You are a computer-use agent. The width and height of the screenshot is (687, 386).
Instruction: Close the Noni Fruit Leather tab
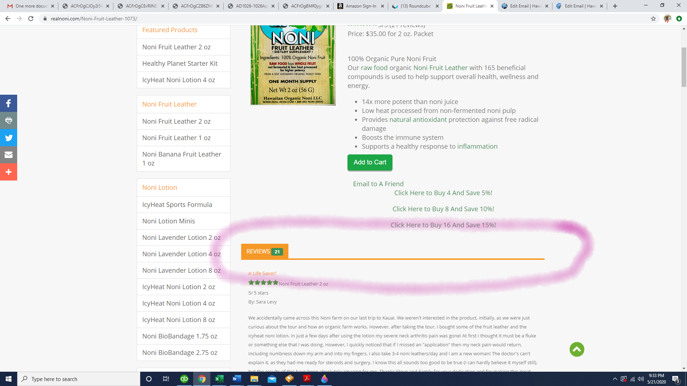(492, 6)
